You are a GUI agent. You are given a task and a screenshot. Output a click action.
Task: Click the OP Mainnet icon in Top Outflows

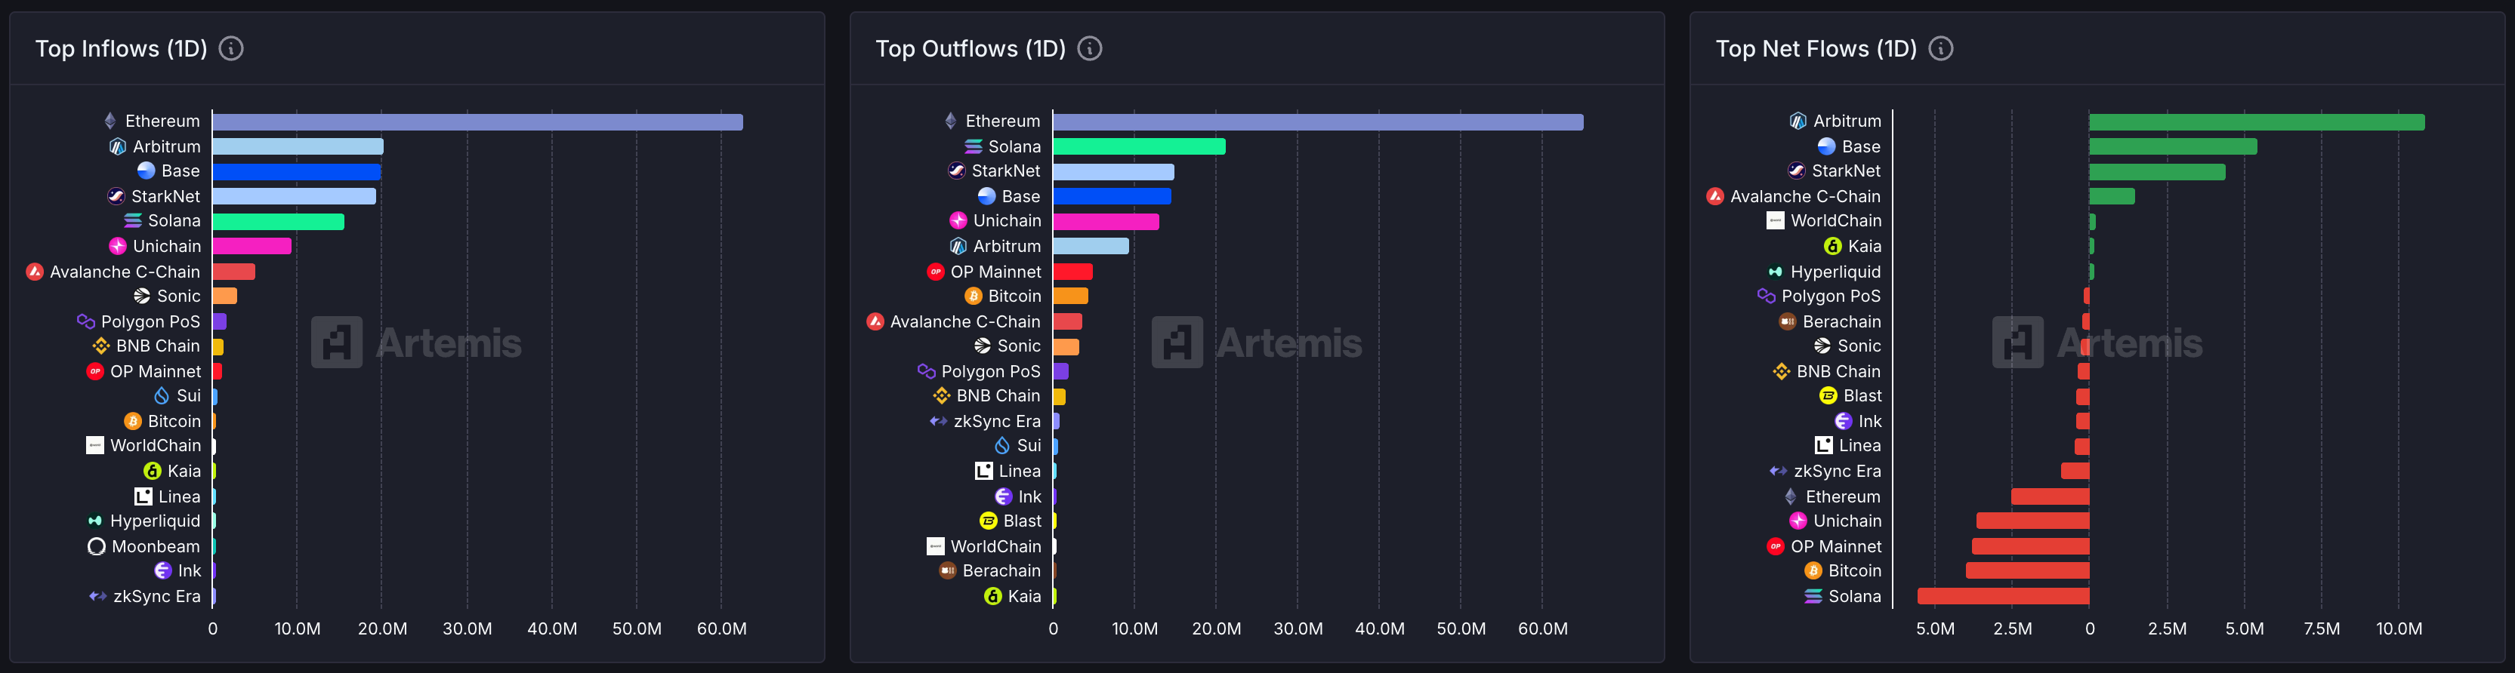pyautogui.click(x=935, y=272)
